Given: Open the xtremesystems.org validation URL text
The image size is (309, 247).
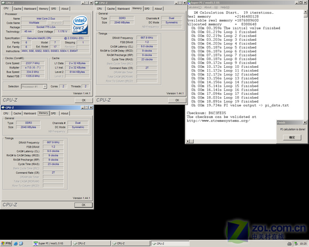Looking at the screenshot, I should (x=218, y=121).
